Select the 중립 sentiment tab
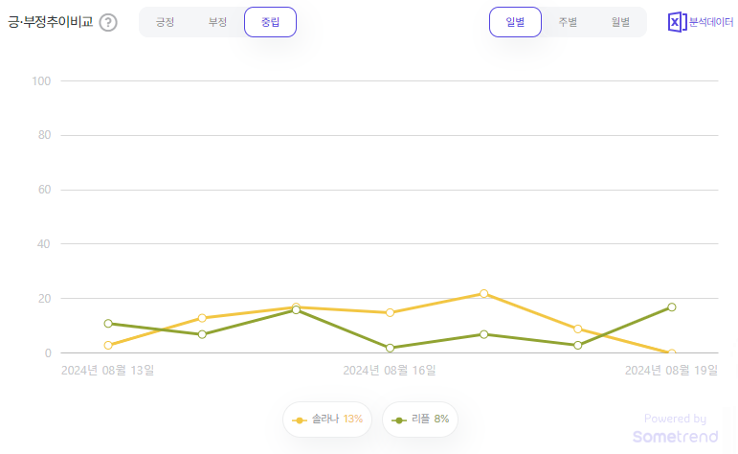Screen dimensions: 738x454 [x=270, y=22]
